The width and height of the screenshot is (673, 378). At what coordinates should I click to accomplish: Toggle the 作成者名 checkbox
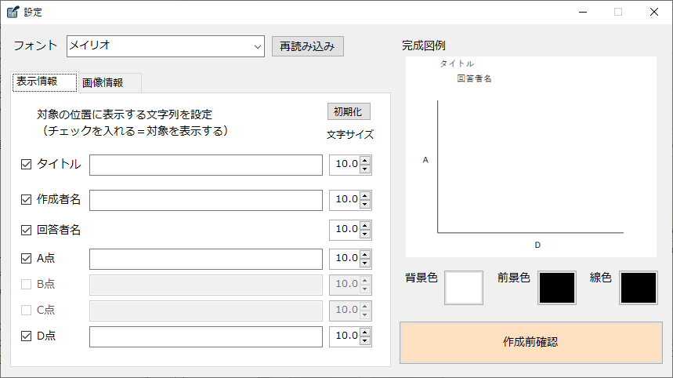26,200
